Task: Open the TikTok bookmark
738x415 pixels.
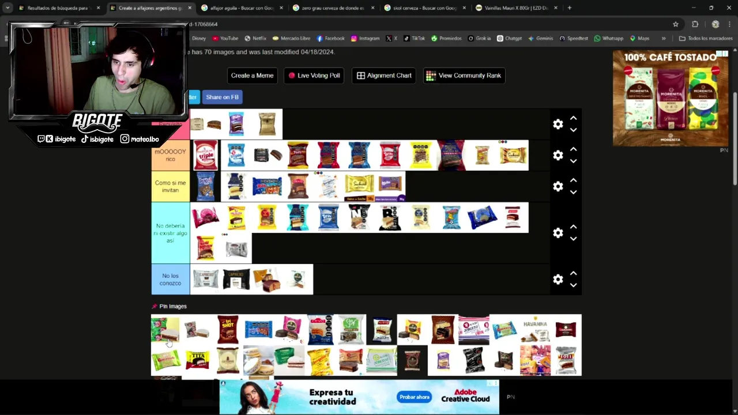Action: pyautogui.click(x=414, y=39)
